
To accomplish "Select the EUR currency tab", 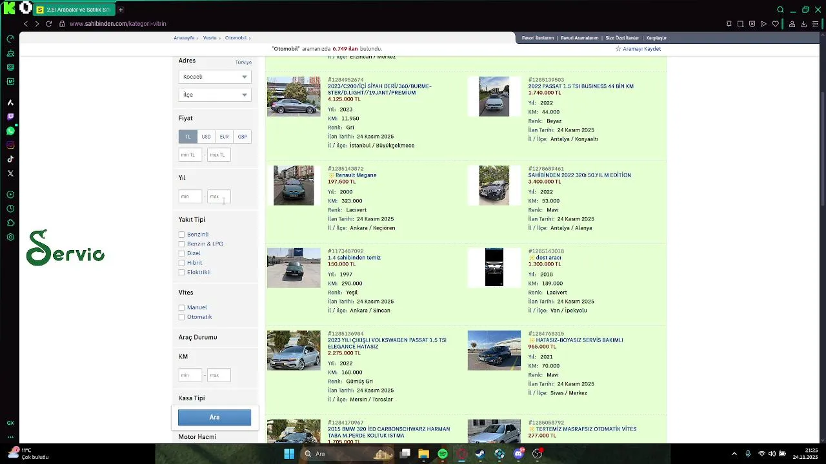I will tap(224, 137).
